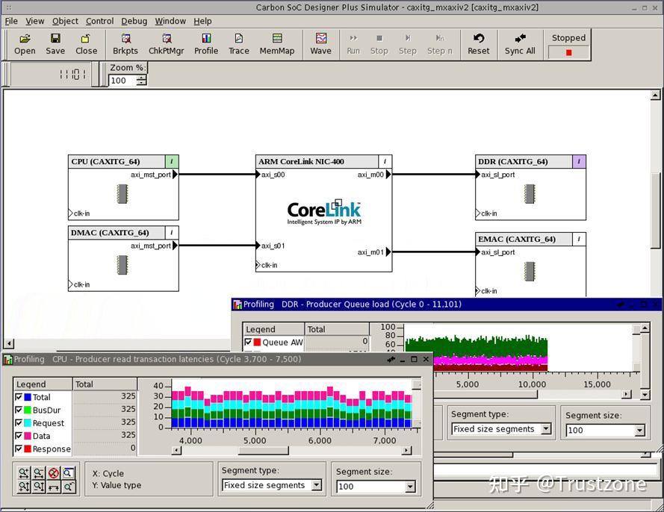Viewport: 664px width, 512px height.
Task: Open the CPU profiling Segment size dropdown
Action: tap(409, 487)
